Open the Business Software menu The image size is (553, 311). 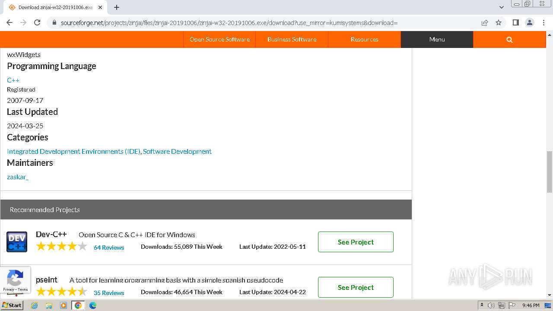coord(292,39)
